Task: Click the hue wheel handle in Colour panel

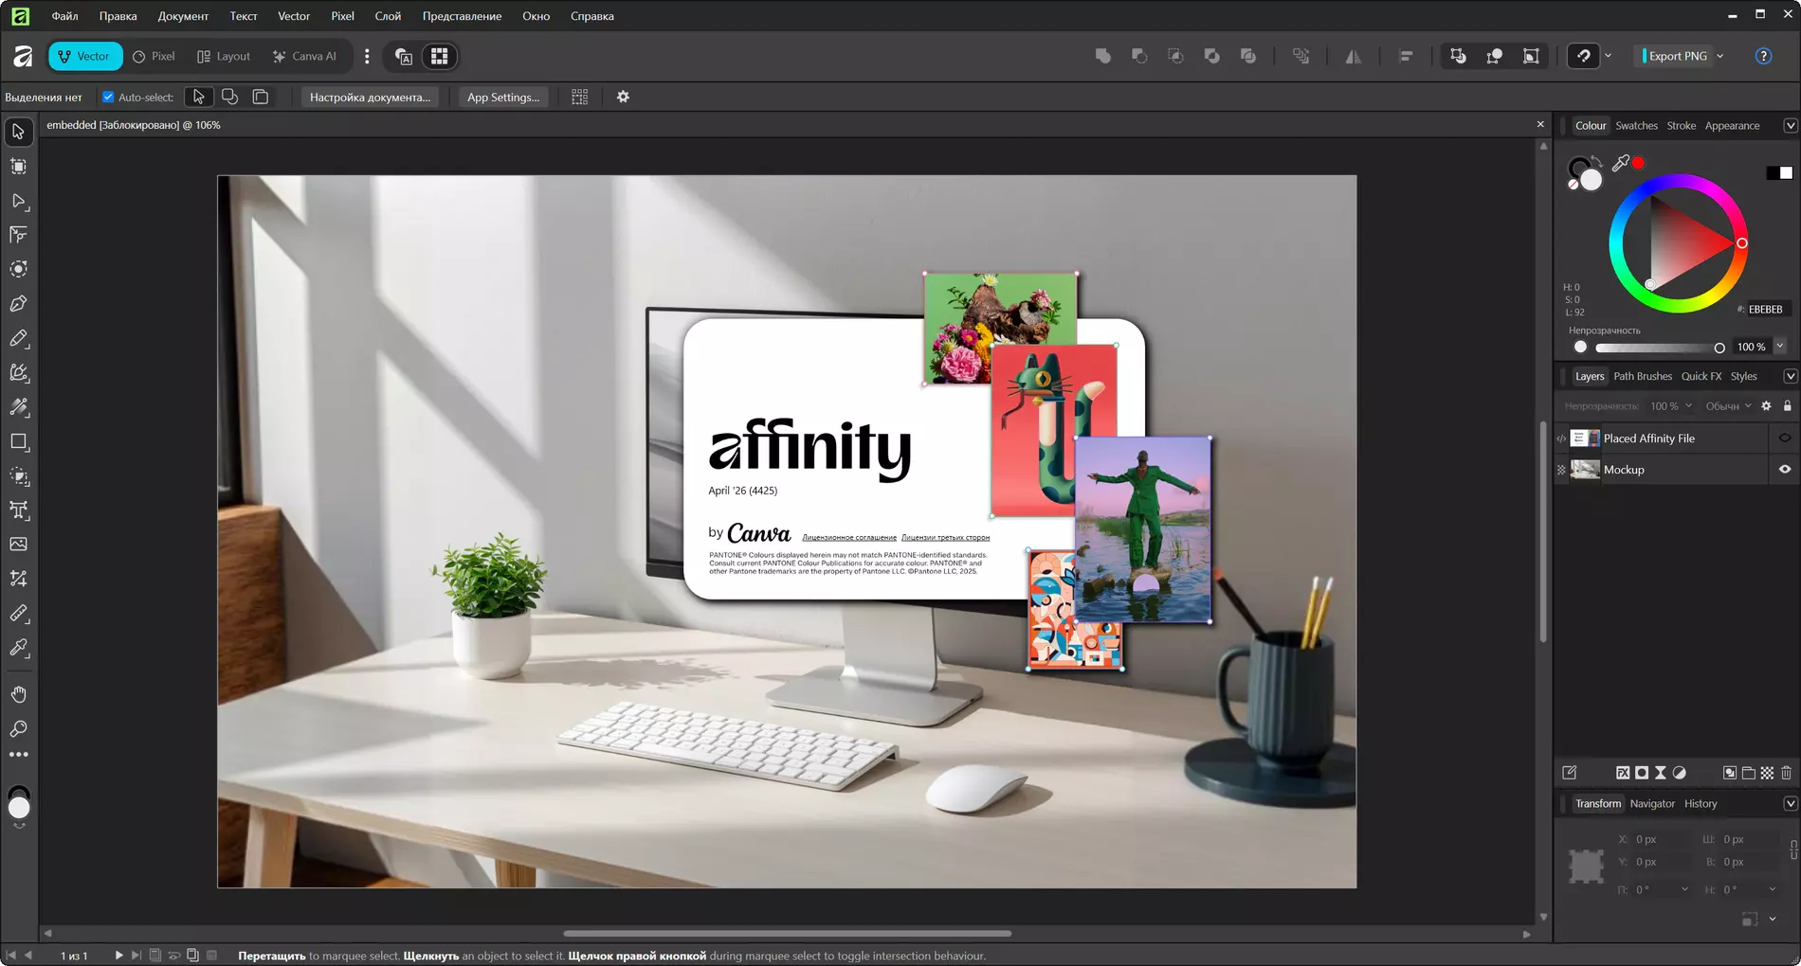Action: (x=1741, y=243)
